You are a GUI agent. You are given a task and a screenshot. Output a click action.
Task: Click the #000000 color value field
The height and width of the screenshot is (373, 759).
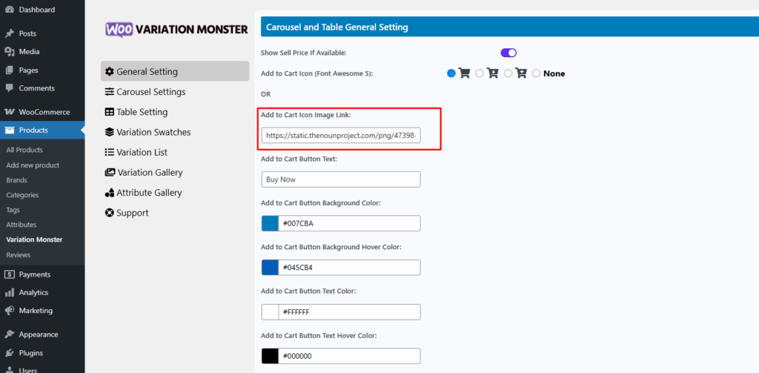(x=350, y=356)
